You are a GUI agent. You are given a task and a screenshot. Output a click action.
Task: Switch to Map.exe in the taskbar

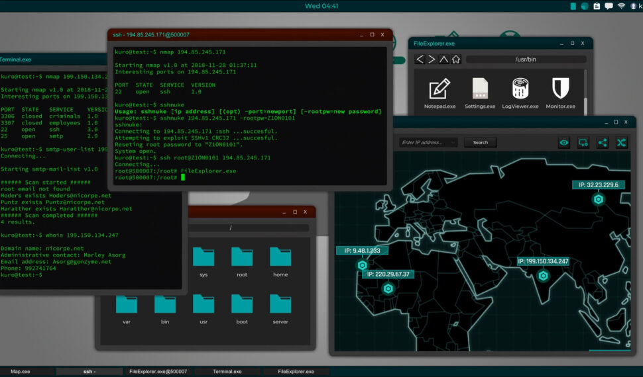coord(21,372)
